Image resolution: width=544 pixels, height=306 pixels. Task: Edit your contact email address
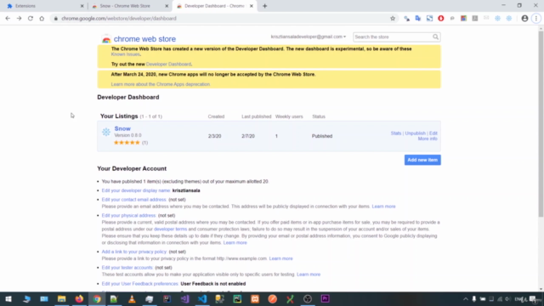point(134,200)
